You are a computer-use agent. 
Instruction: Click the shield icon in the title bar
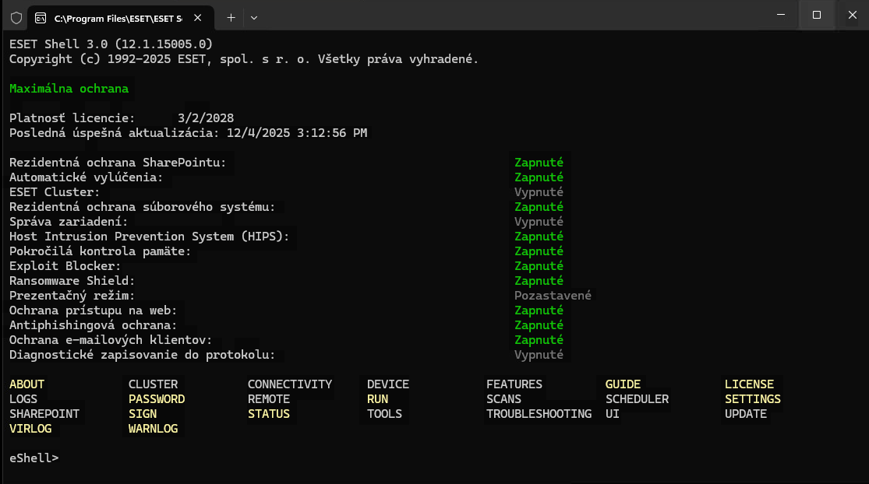click(x=16, y=17)
